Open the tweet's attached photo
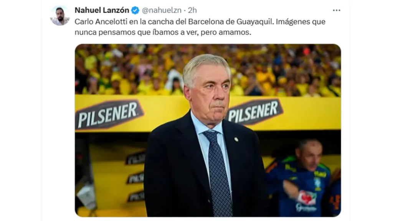This screenshot has height=221, width=393. [x=208, y=130]
